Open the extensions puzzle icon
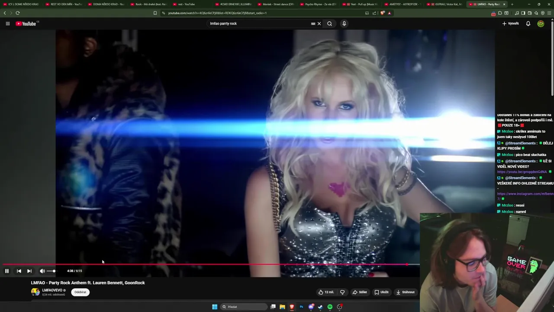 (x=500, y=13)
